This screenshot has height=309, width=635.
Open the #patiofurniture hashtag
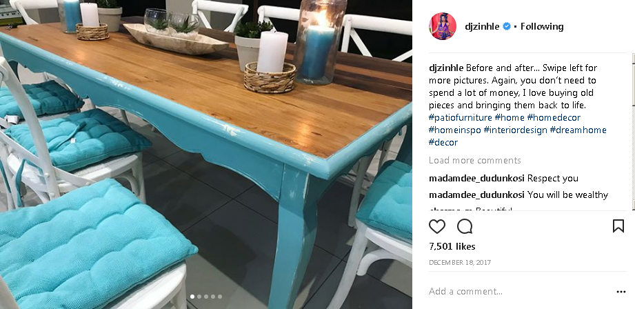coord(460,117)
